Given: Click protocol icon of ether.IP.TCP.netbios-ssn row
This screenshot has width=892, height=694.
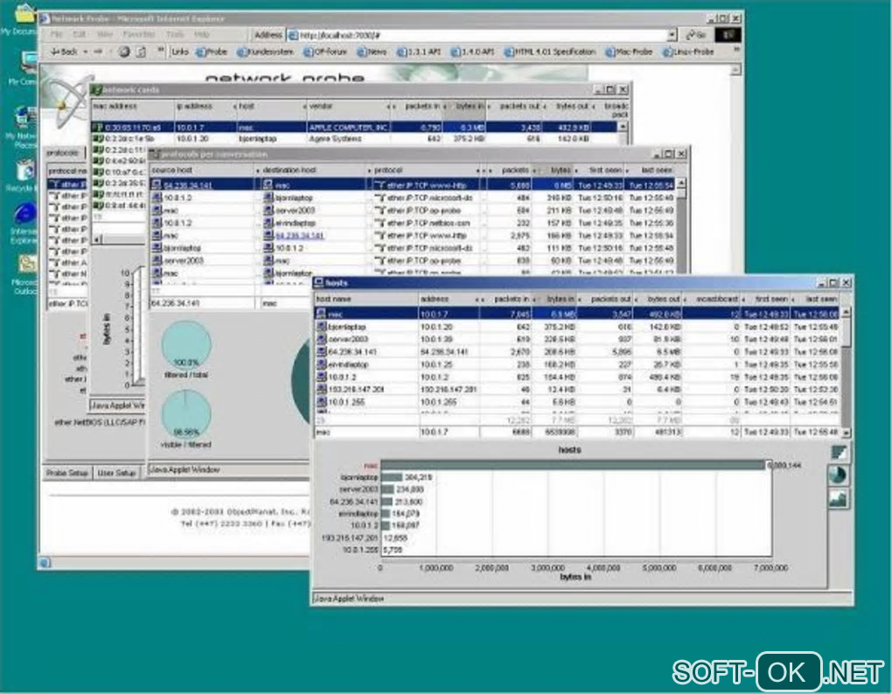Looking at the screenshot, I should [380, 223].
